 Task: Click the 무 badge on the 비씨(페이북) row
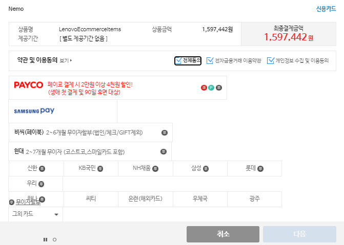[x=165, y=132]
